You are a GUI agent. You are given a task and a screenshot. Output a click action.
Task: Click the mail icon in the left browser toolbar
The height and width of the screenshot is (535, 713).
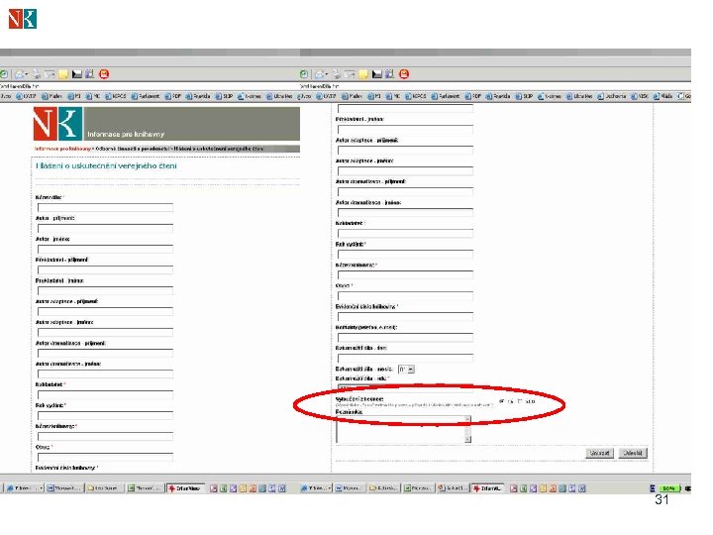tap(20, 74)
